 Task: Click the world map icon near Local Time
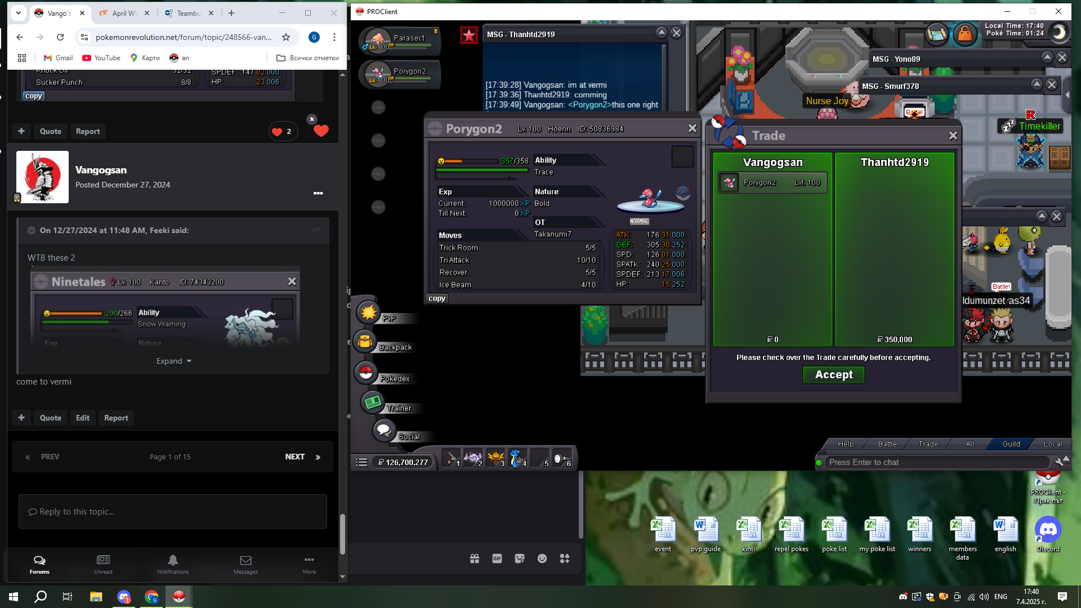tap(937, 34)
